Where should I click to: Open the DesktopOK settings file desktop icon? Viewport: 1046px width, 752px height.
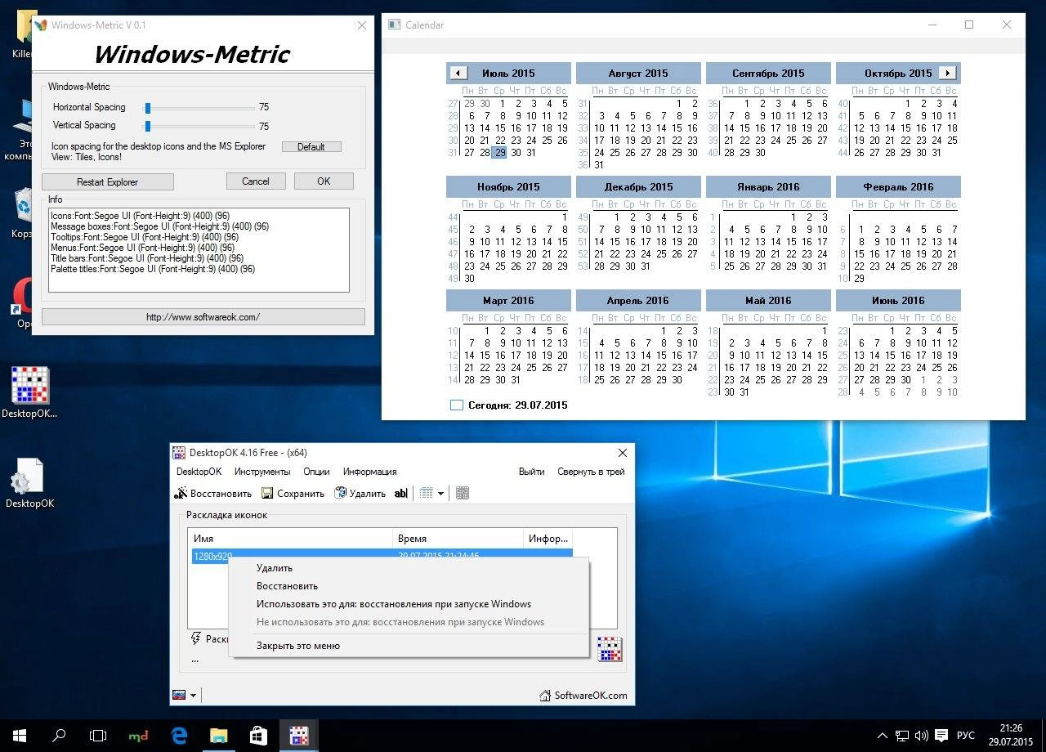pos(29,484)
